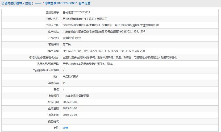Click the 无 value for 其他内容

tap(64, 83)
